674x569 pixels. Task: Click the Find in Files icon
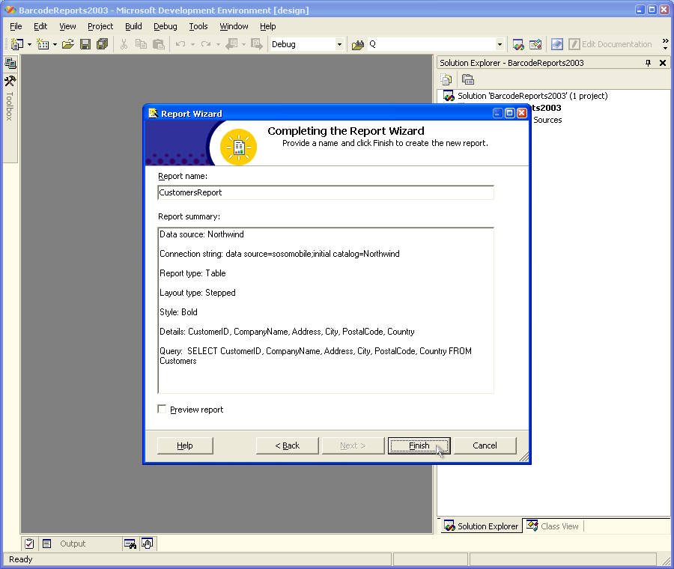[x=358, y=44]
